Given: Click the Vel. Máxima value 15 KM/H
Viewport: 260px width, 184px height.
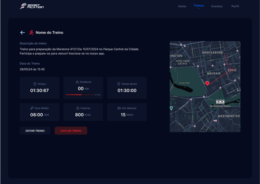Looking at the screenshot, I should [x=127, y=115].
